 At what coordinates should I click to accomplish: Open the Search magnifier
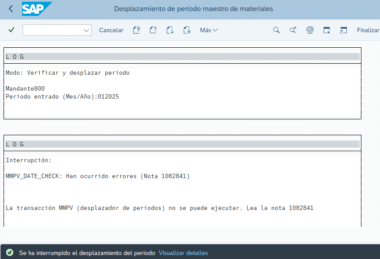click(x=276, y=30)
